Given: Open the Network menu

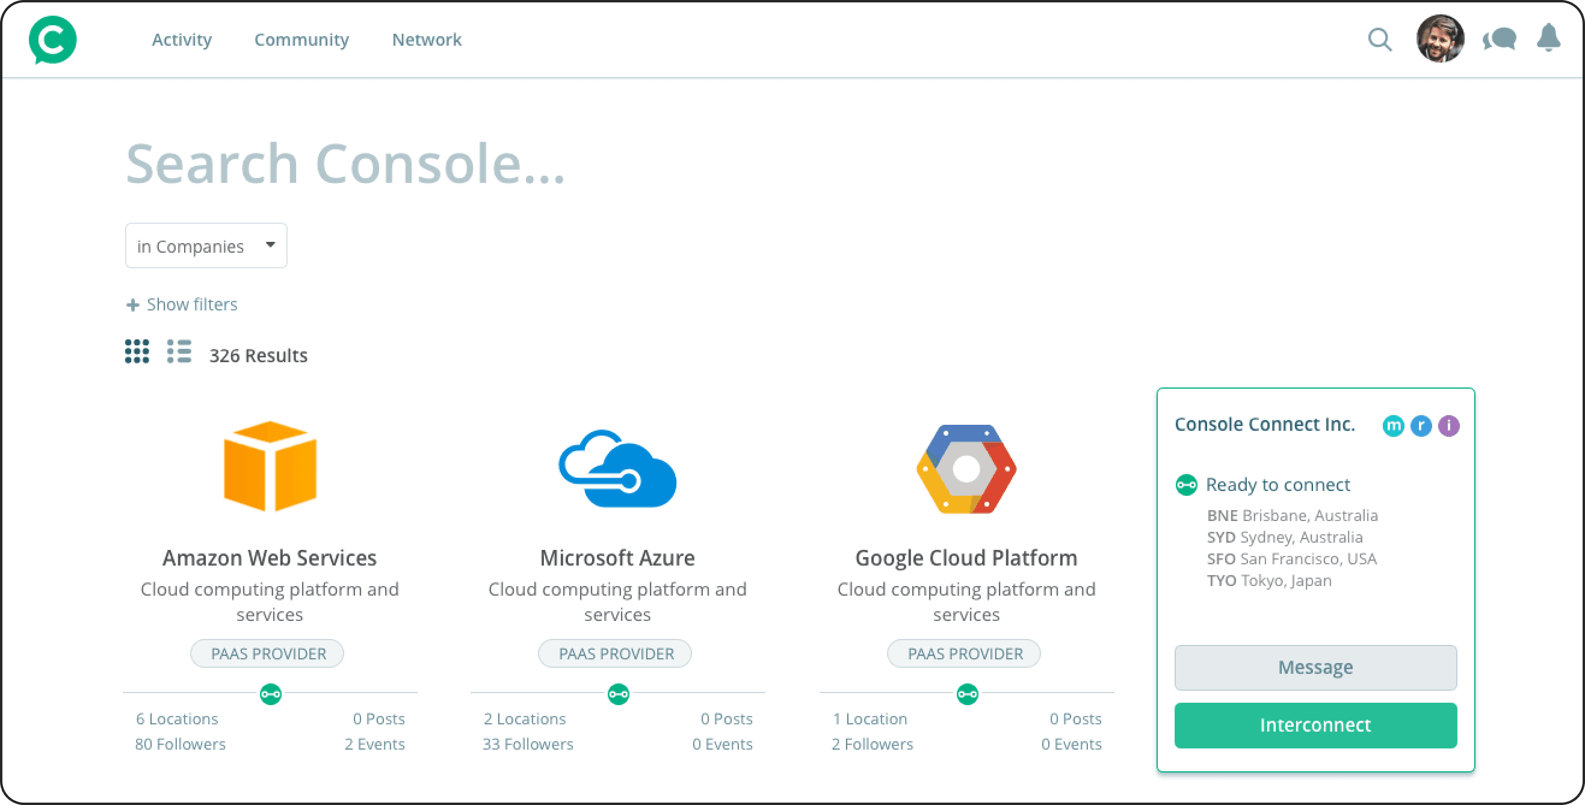Looking at the screenshot, I should click(x=427, y=40).
